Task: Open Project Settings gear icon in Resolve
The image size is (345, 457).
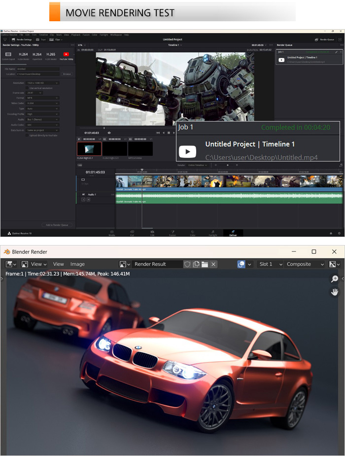Action: tap(339, 233)
